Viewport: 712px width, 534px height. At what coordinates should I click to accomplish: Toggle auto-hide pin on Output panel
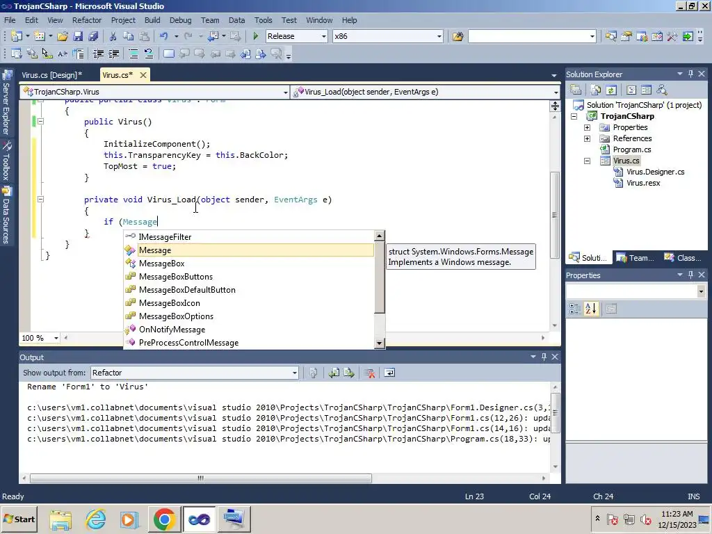tap(544, 357)
